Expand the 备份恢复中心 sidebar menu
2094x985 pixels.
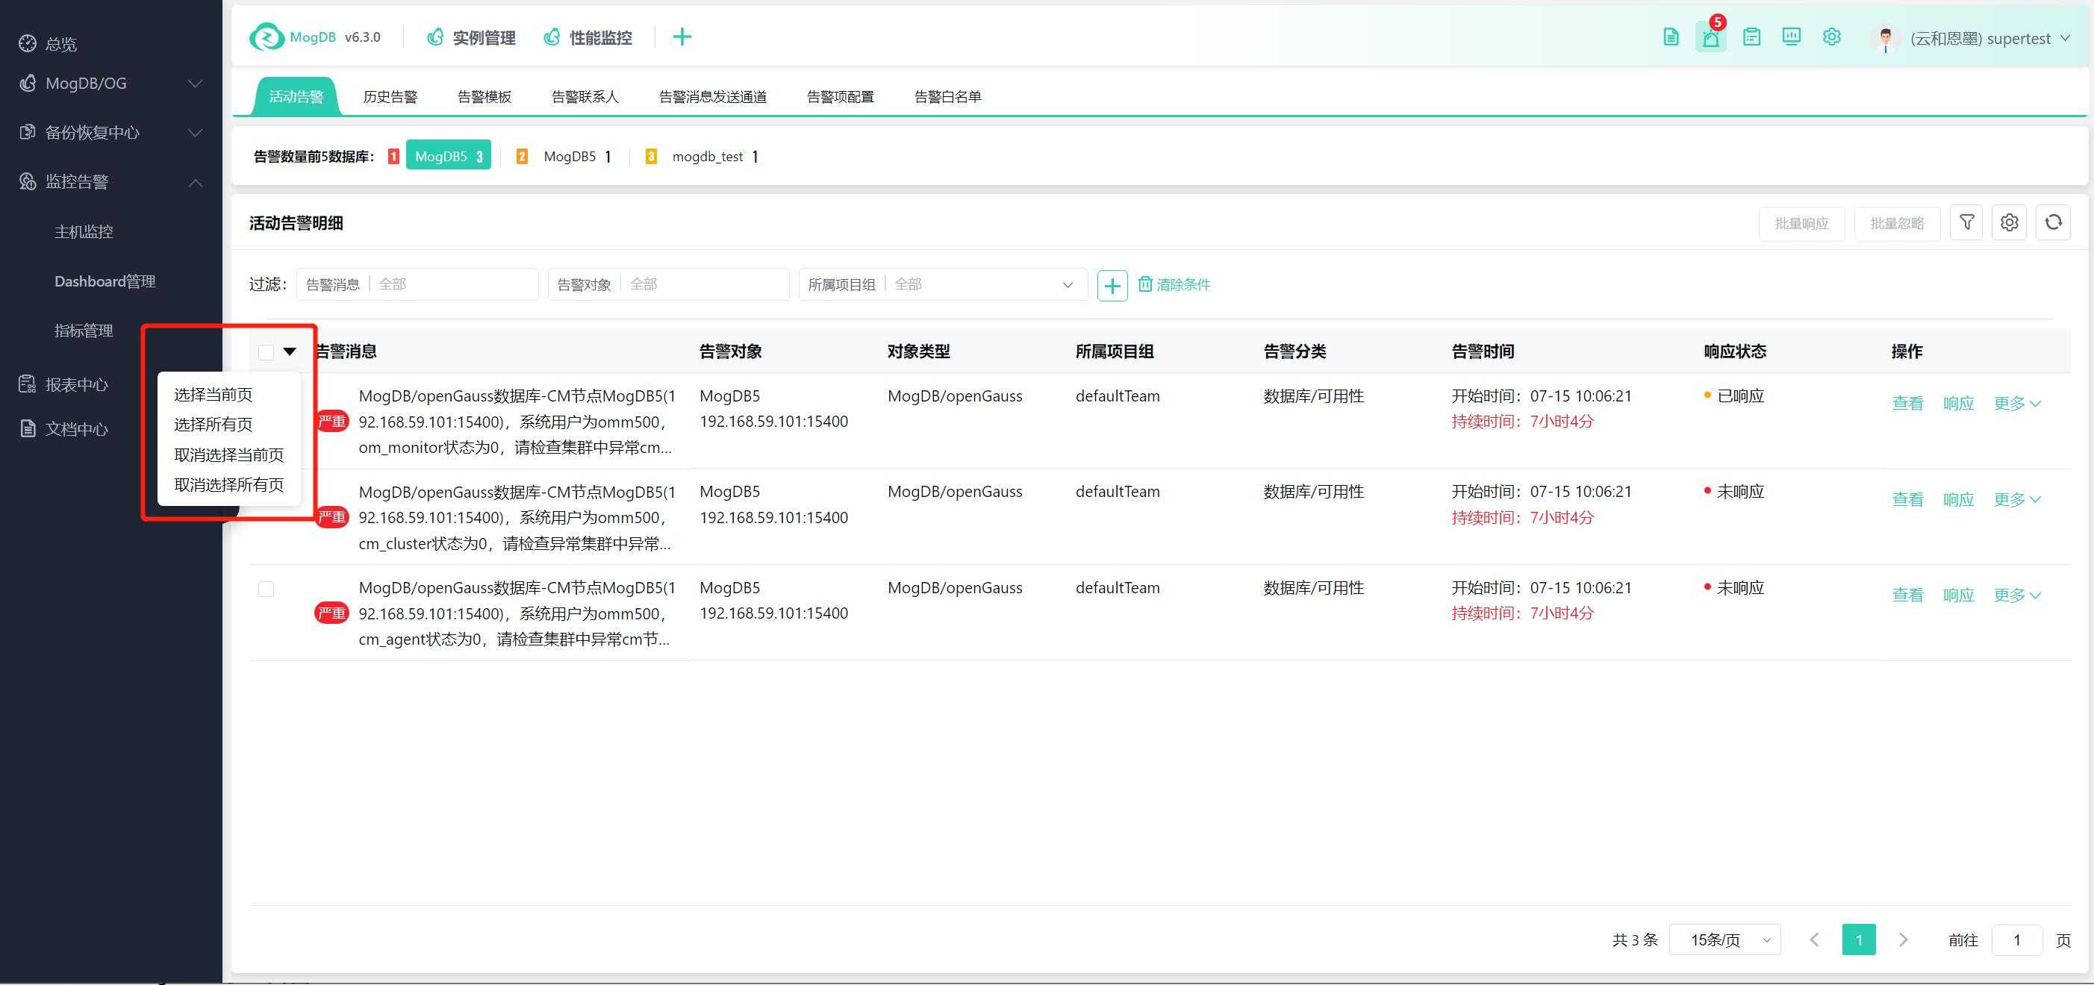[x=195, y=131]
